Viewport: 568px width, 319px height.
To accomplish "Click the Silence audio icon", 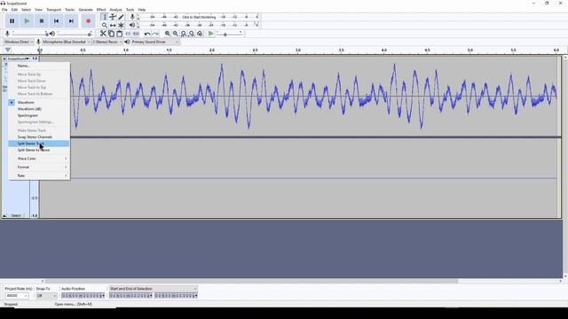I will [x=136, y=34].
